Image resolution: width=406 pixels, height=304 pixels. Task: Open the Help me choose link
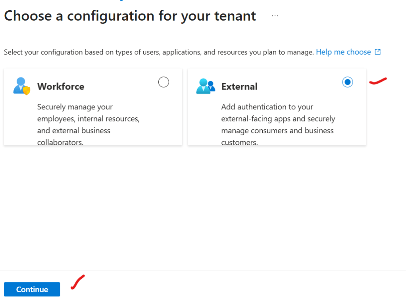tap(343, 52)
